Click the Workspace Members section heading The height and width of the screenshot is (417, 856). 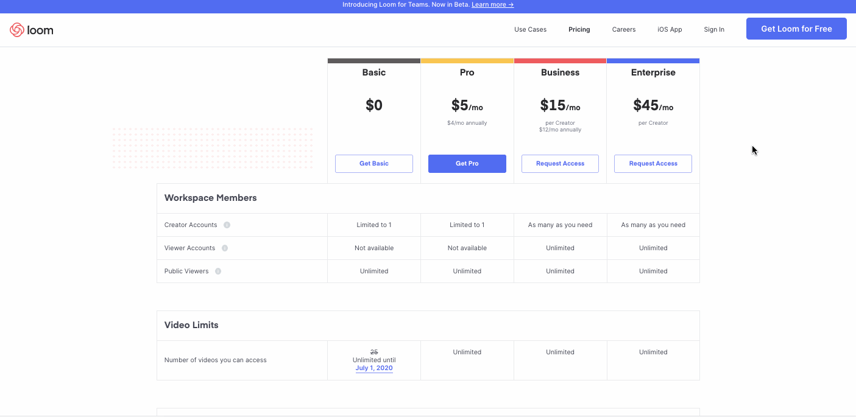point(210,198)
